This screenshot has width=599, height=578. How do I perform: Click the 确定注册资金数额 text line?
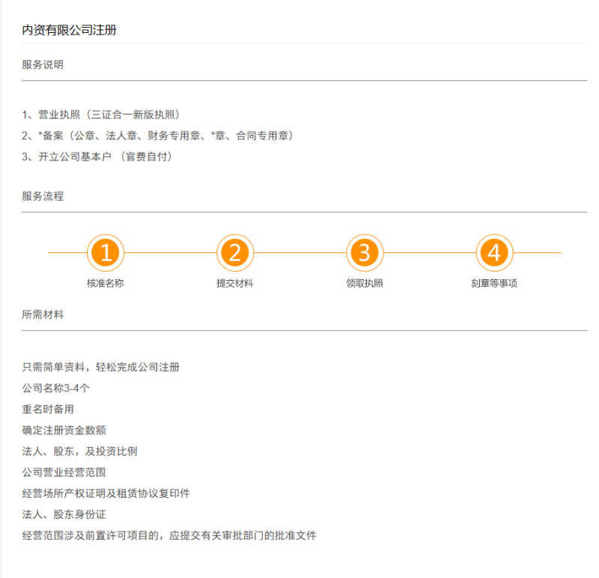coord(64,431)
